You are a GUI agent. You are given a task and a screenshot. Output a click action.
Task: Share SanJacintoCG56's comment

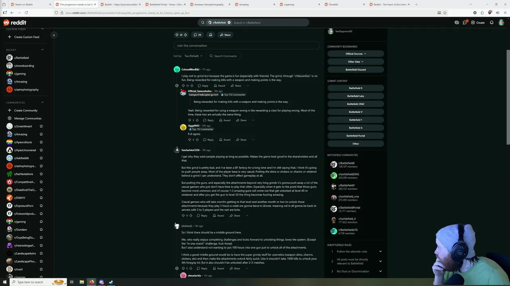tap(235, 216)
